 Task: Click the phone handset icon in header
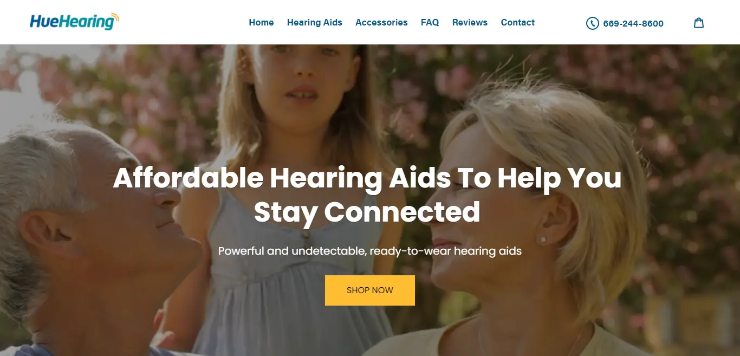(x=592, y=23)
